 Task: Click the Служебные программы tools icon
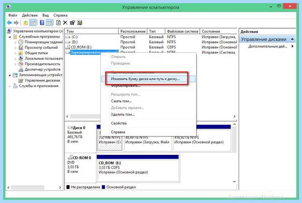coord(15,37)
